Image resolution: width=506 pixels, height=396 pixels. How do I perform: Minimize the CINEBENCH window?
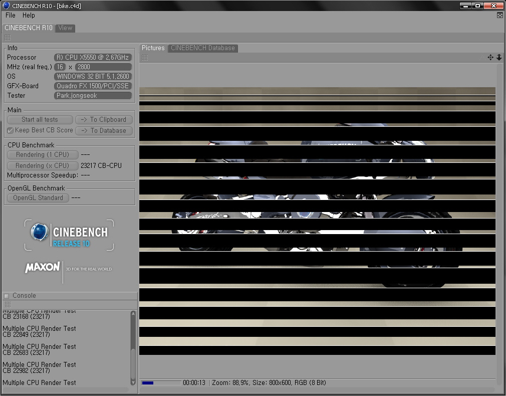point(465,6)
